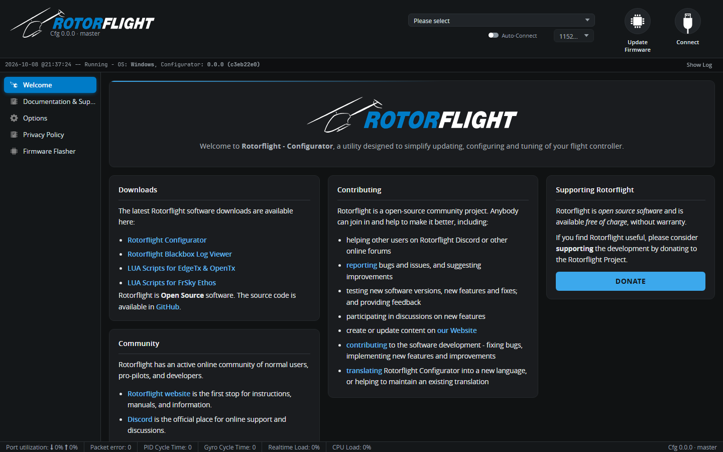Viewport: 723px width, 452px height.
Task: Click 'CPU Load: 0%' status entry
Action: (351, 447)
